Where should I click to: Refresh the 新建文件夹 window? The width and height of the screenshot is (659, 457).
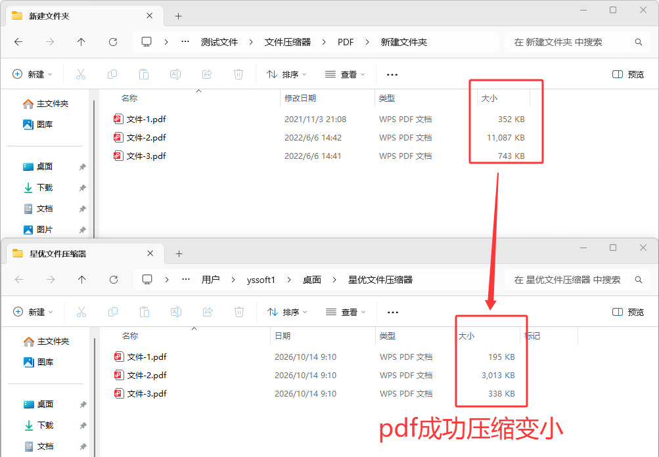coord(112,42)
